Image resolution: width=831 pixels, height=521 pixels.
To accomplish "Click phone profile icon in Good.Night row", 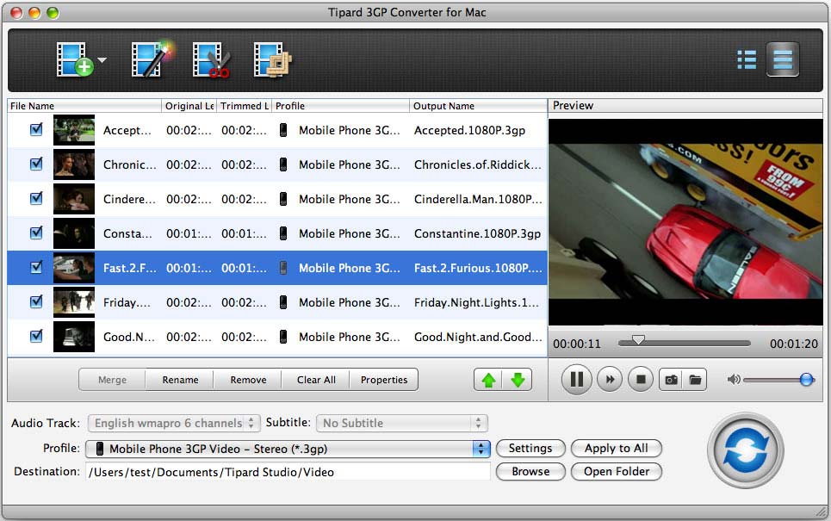I will [x=283, y=337].
